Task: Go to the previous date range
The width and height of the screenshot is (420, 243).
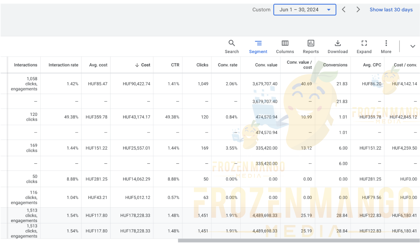Action: [344, 10]
